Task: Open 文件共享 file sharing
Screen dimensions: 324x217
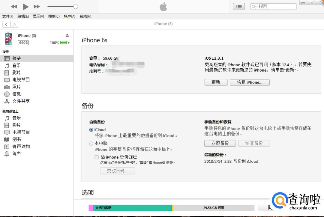Action: [x=37, y=101]
